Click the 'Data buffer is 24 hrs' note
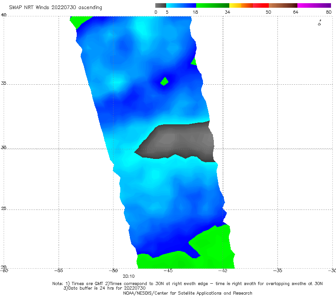This screenshot has height=296, width=336. tap(104, 288)
